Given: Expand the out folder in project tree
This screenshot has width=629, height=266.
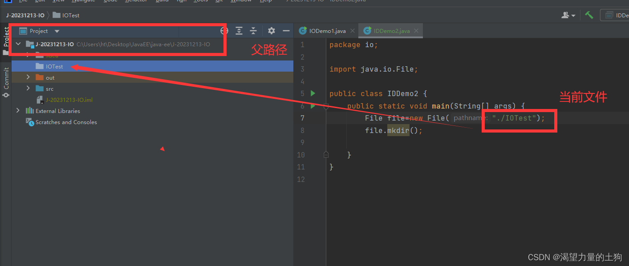Looking at the screenshot, I should (x=28, y=77).
